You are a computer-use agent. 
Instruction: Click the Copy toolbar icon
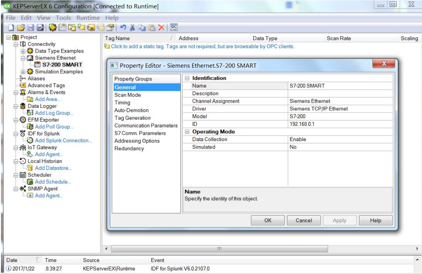(x=142, y=28)
